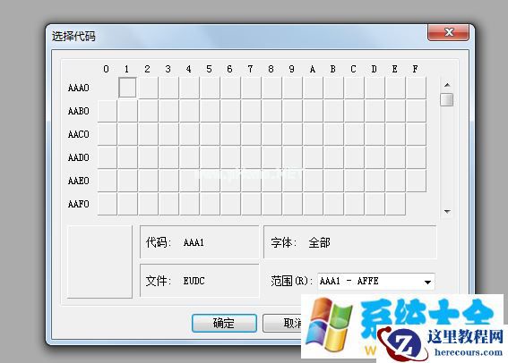Select code cell AACF in the grid
This screenshot has width=508, height=363.
point(416,134)
